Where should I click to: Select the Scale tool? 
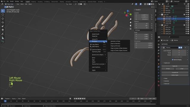3,26
